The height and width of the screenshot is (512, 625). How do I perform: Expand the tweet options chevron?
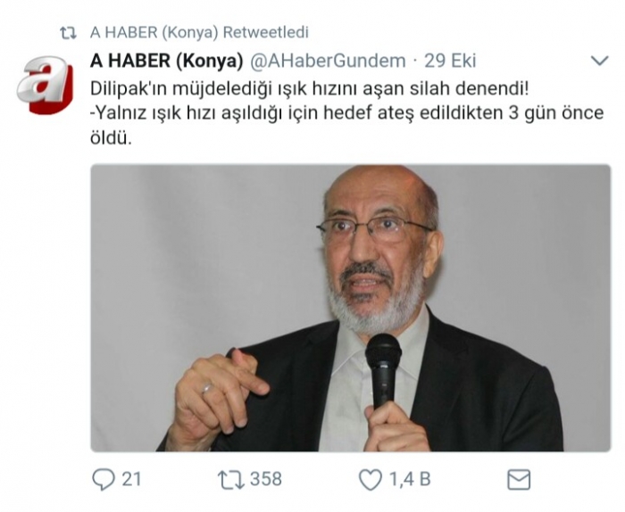point(599,61)
